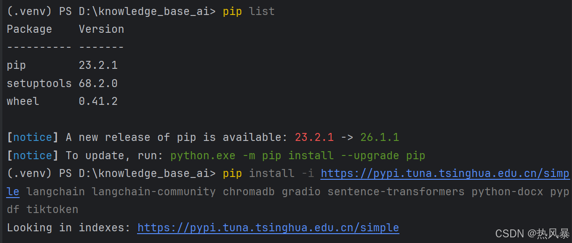Click 'gradio' in the install command
This screenshot has width=572, height=243.
(301, 192)
